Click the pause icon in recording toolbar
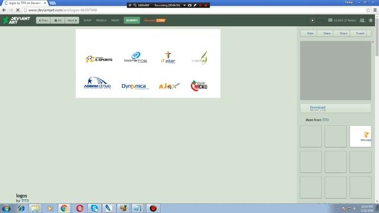Image resolution: width=379 pixels, height=213 pixels. pyautogui.click(x=200, y=5)
